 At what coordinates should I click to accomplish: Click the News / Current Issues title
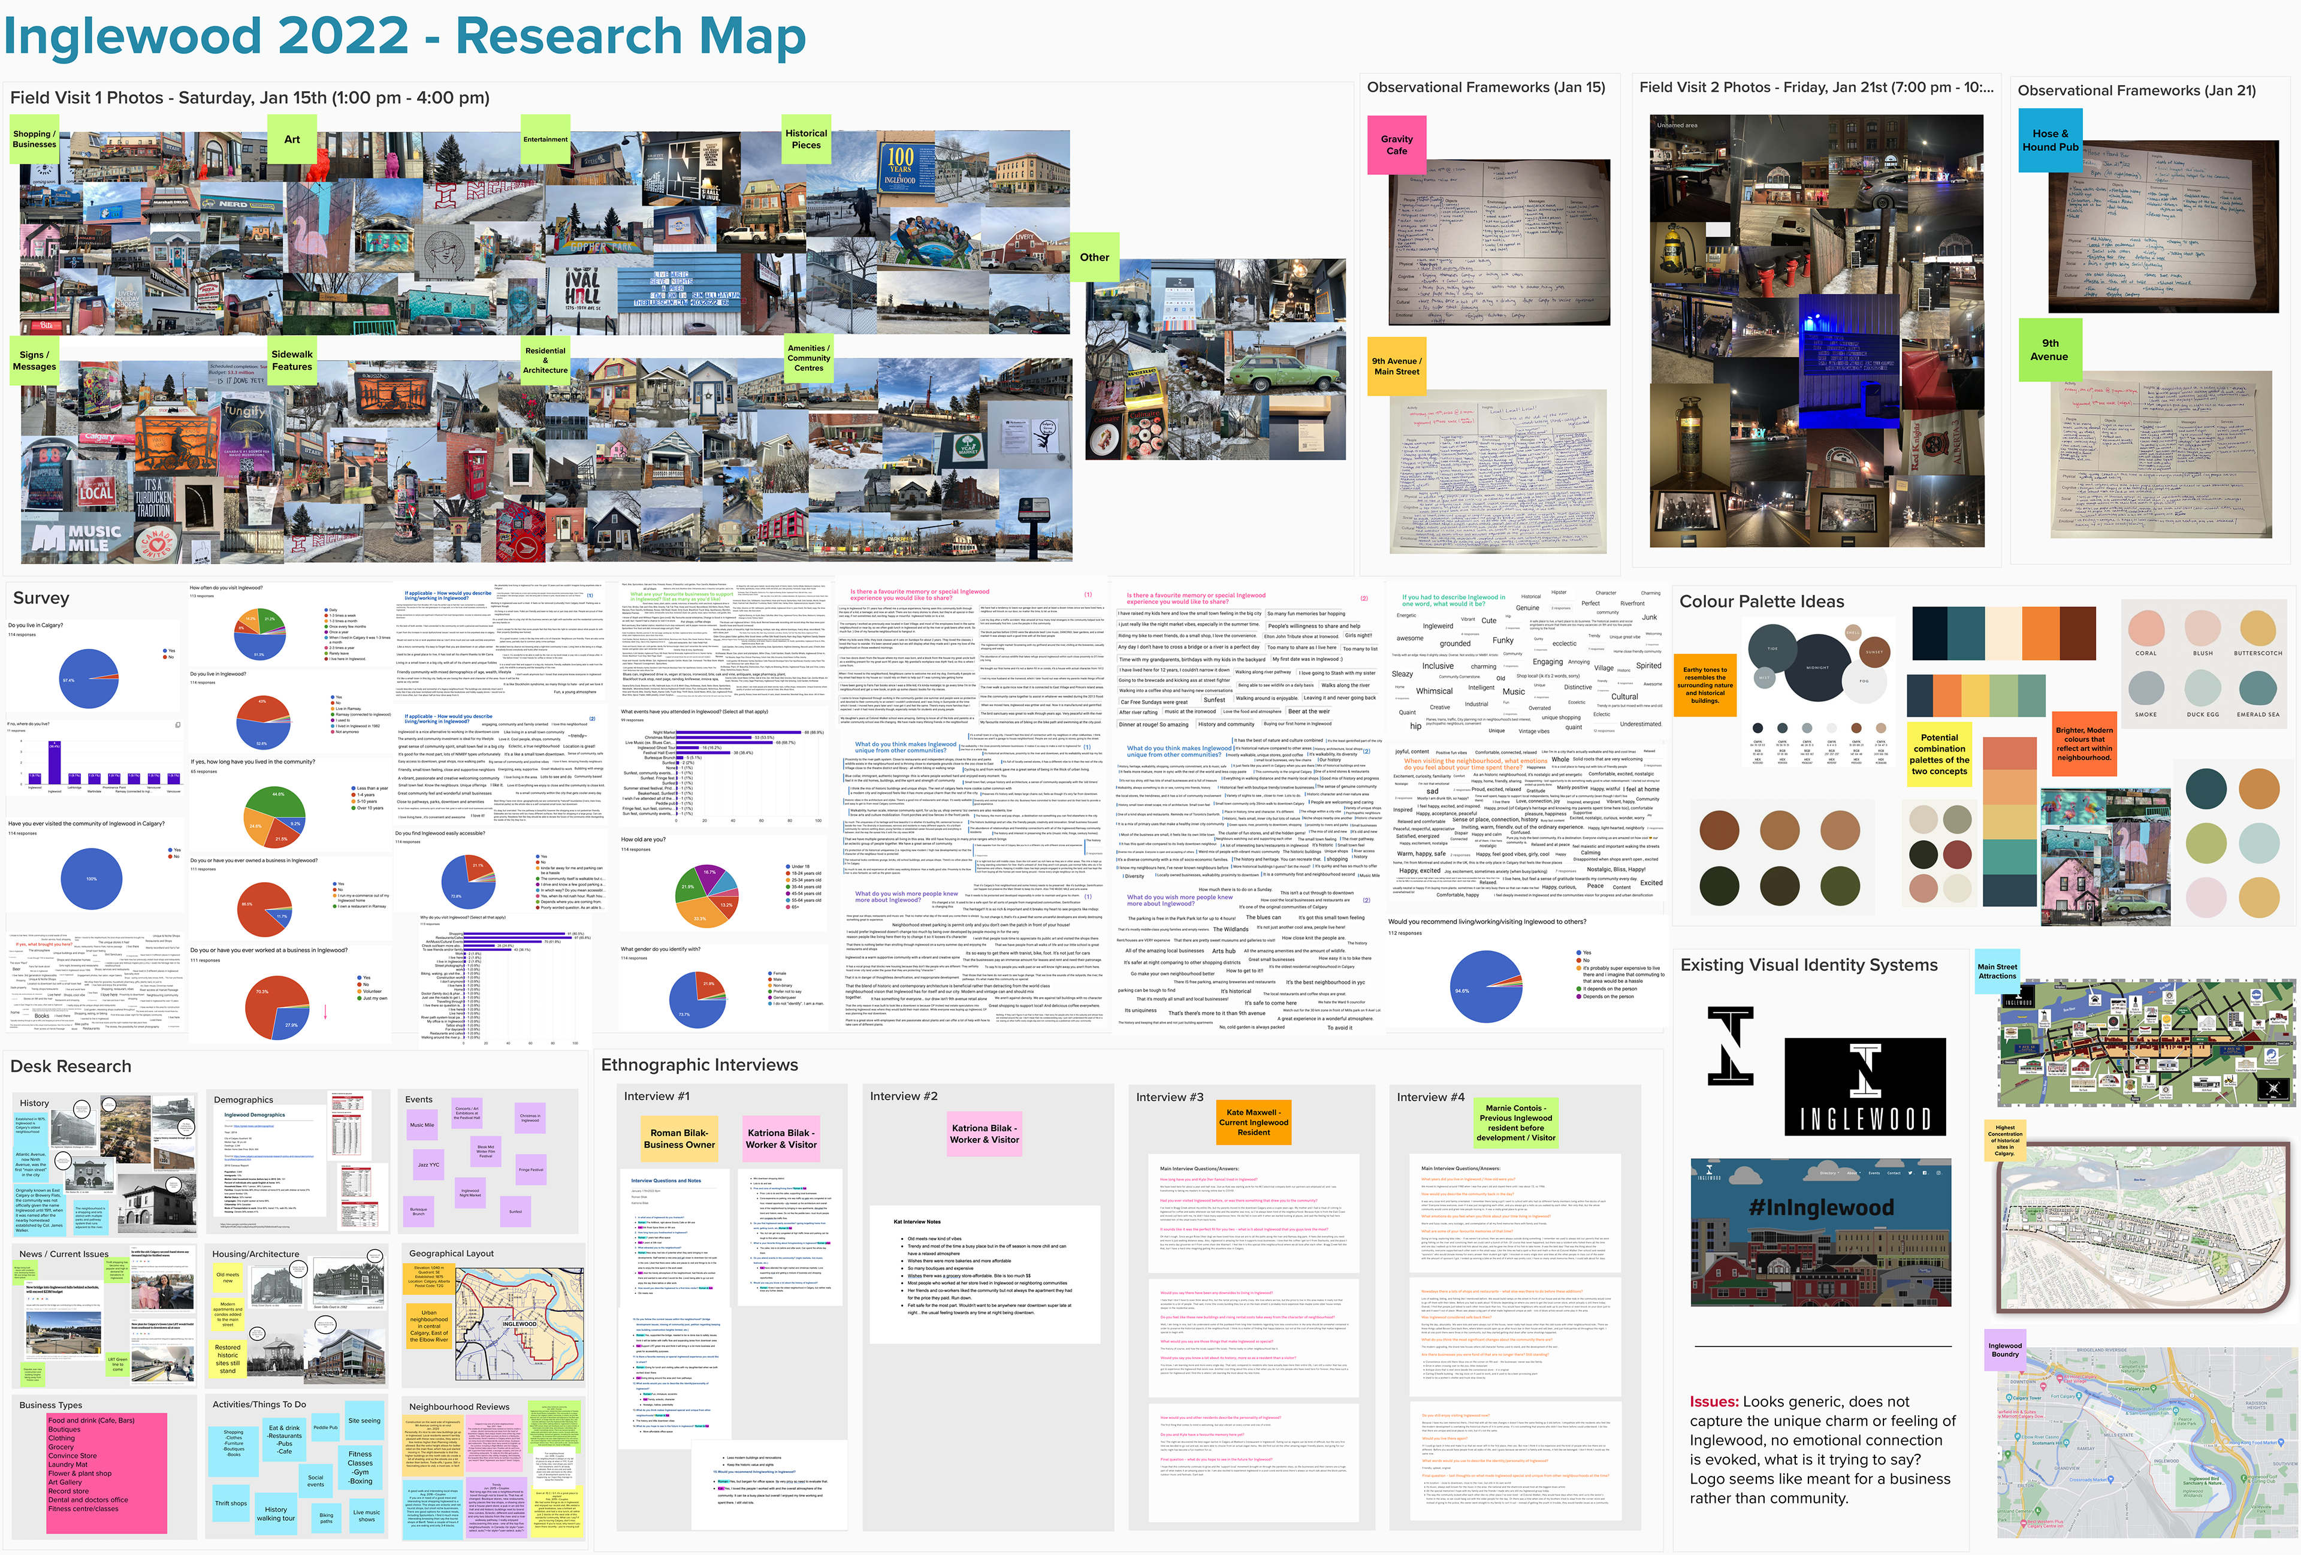(x=64, y=1254)
